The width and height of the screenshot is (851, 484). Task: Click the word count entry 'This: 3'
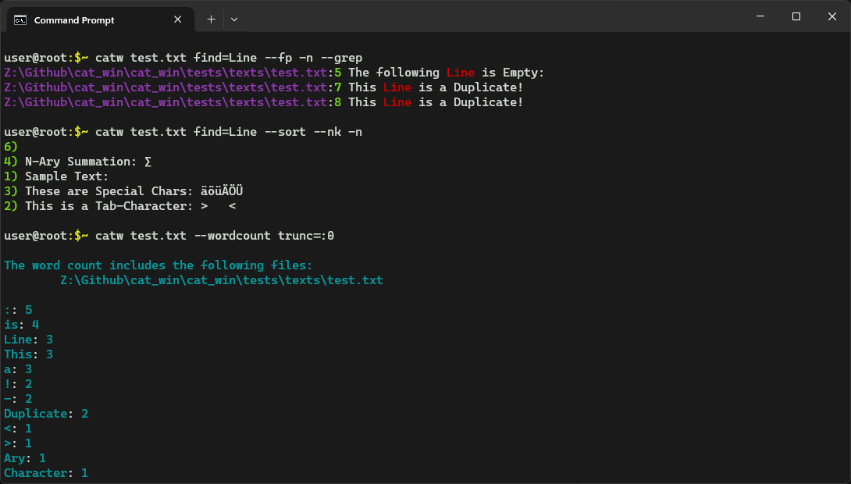tap(28, 354)
